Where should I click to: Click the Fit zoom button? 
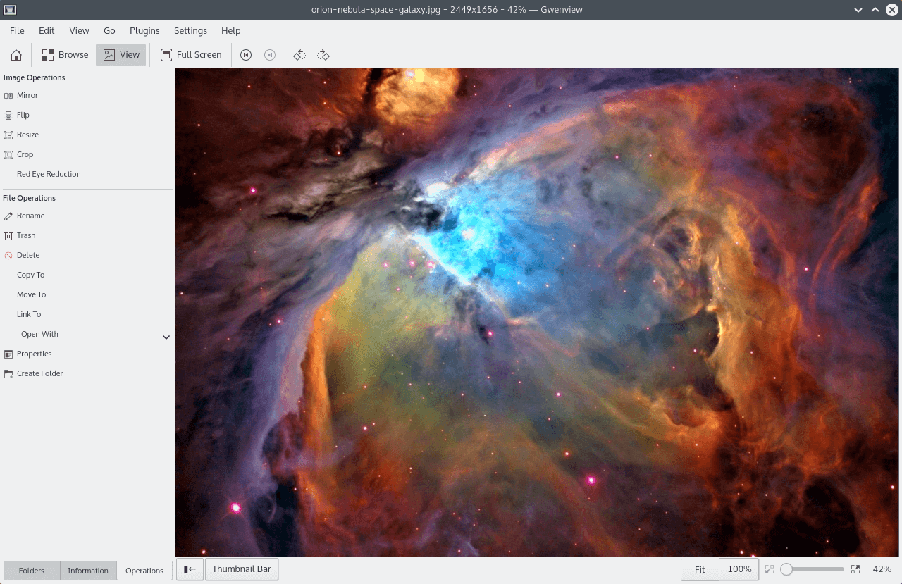699,569
